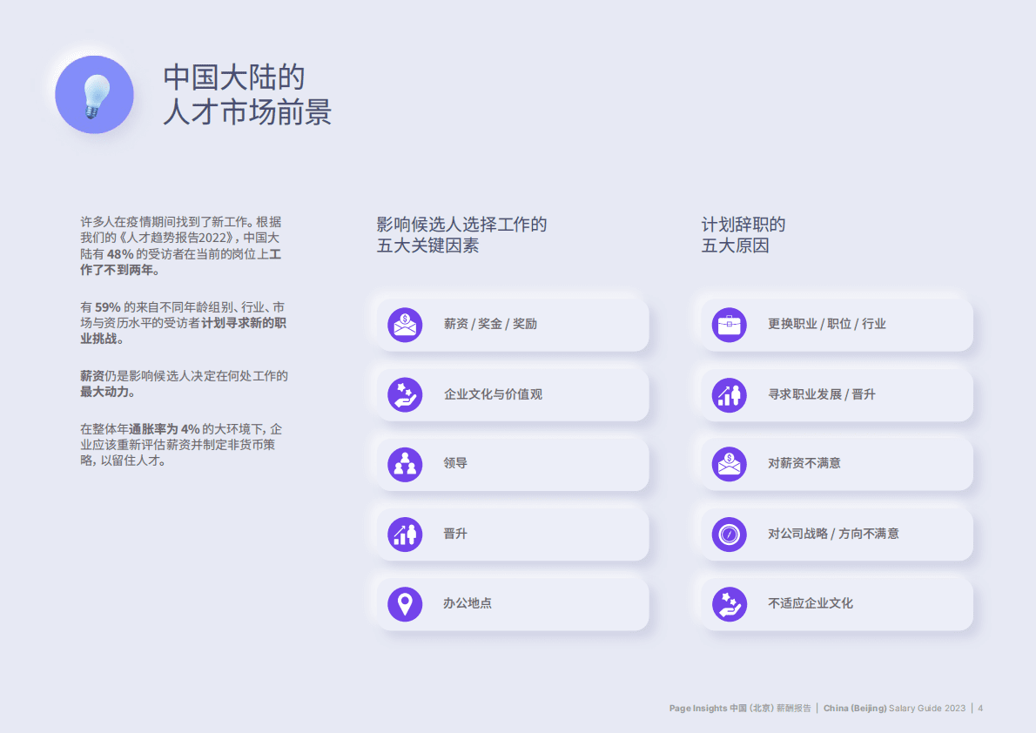Click the promotion figures icon beside 晋升

tap(405, 533)
